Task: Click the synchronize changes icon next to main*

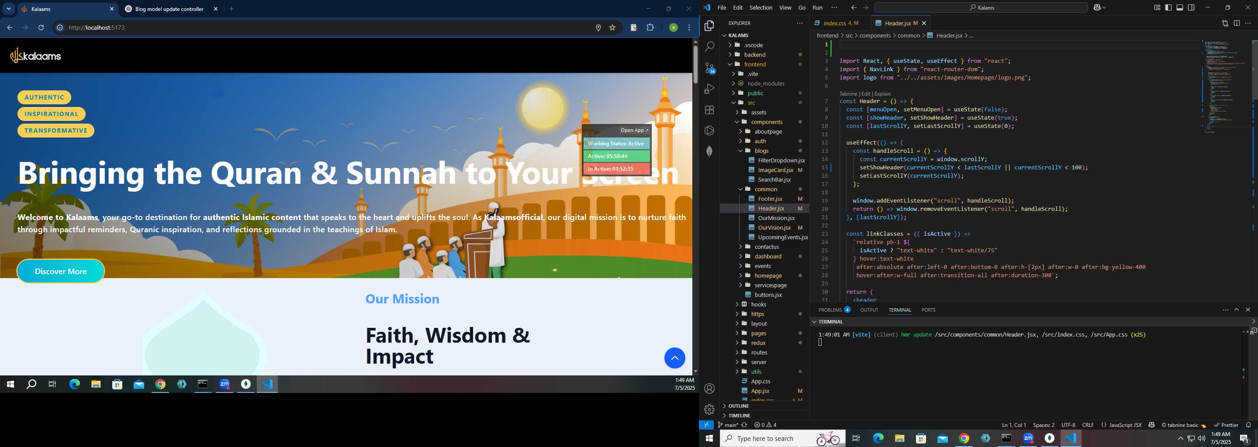Action: (x=744, y=425)
